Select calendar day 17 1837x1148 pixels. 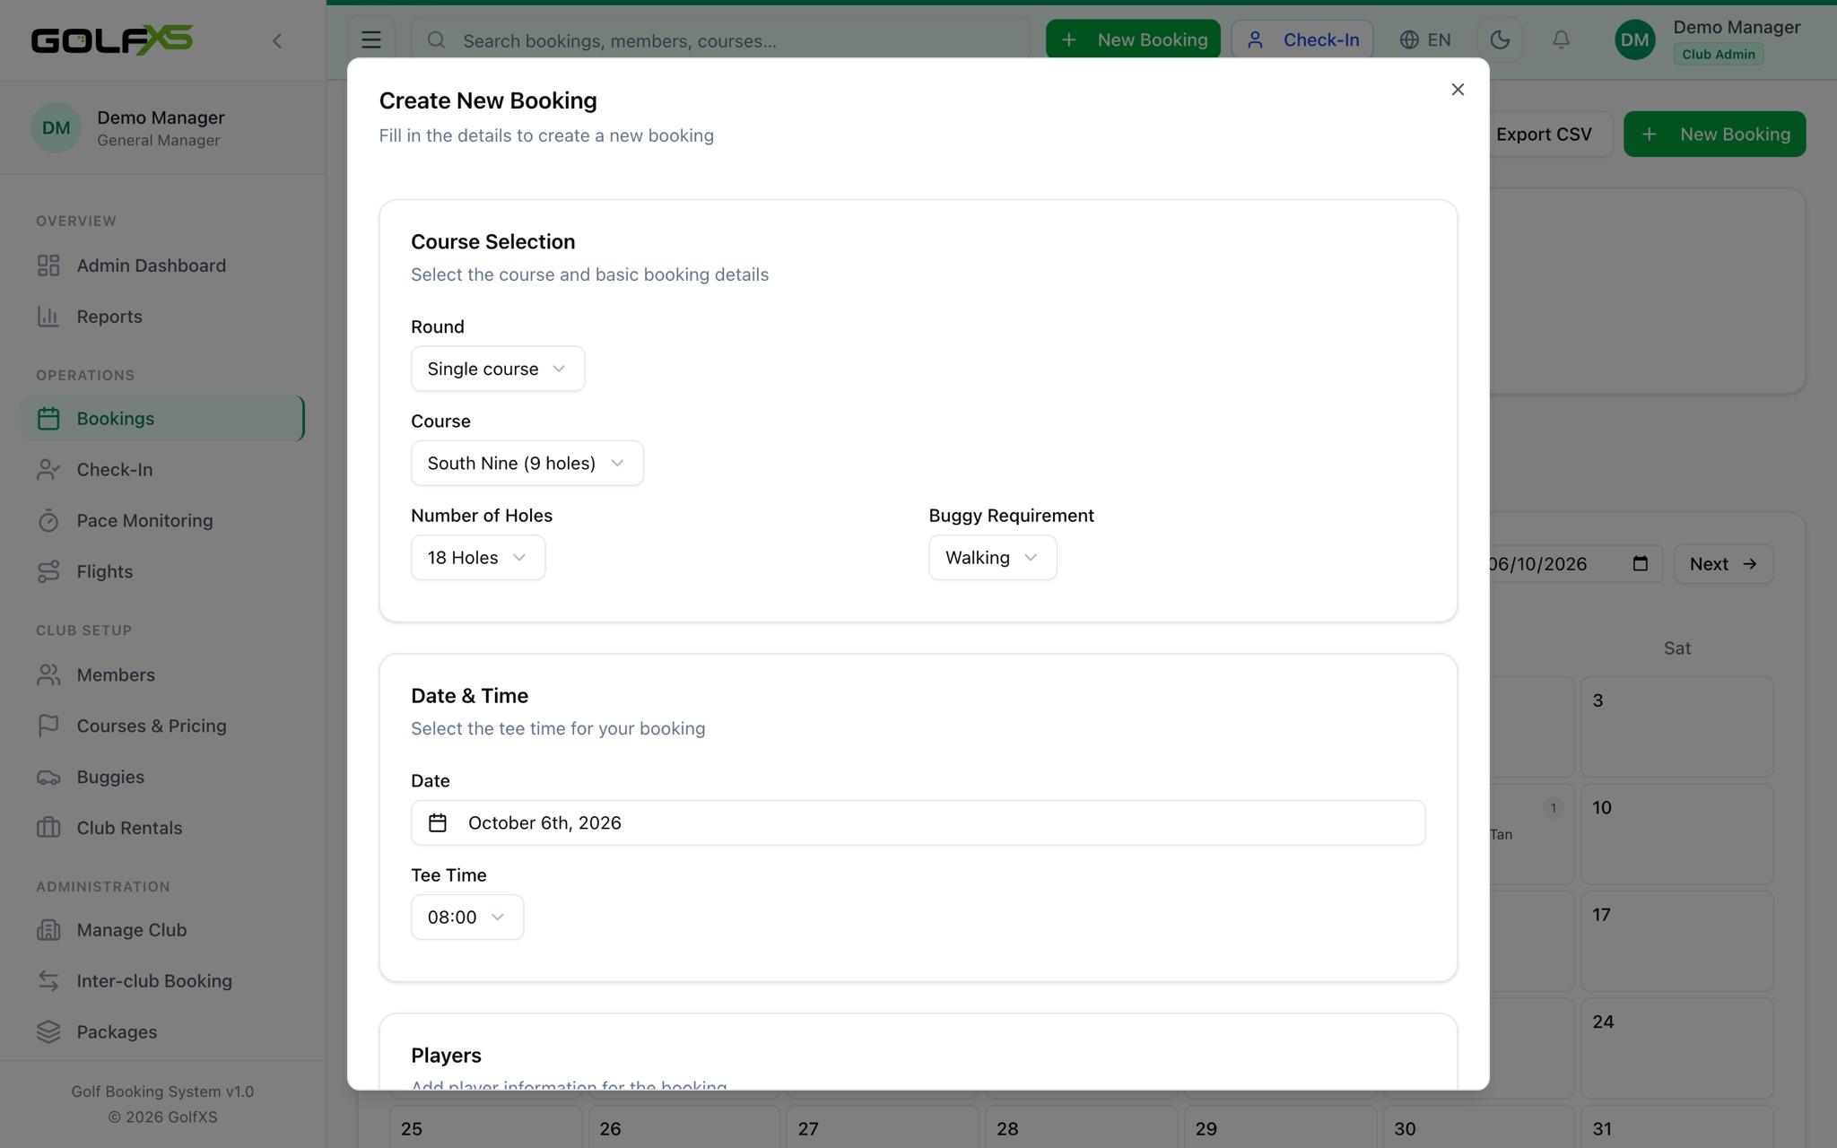pyautogui.click(x=1676, y=941)
